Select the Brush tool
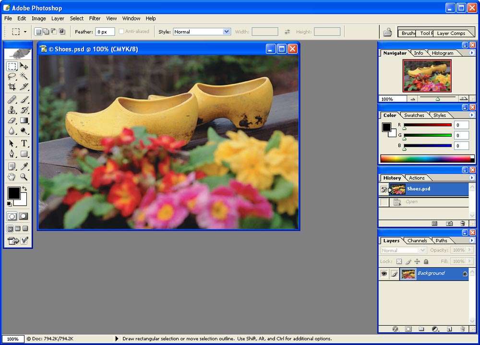This screenshot has height=345, width=480. 24,99
